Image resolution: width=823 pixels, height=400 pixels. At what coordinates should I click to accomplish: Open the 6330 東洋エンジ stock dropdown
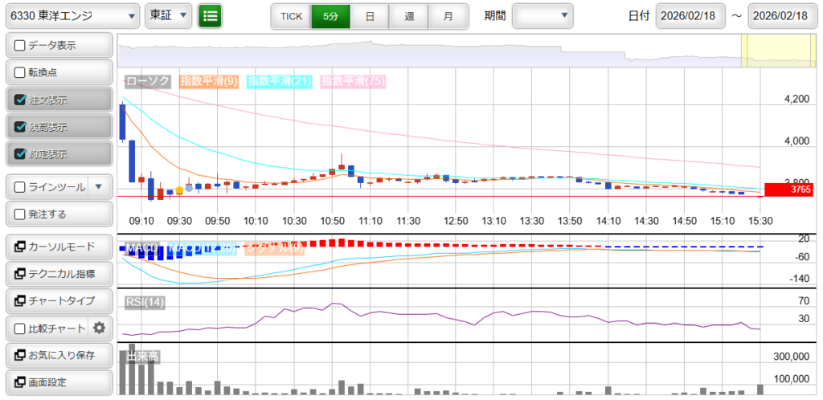pyautogui.click(x=71, y=15)
